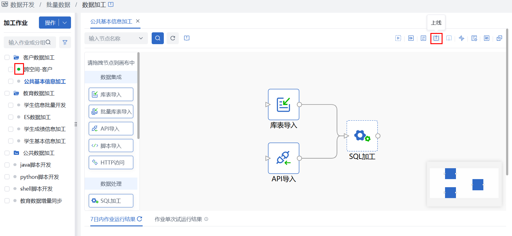The width and height of the screenshot is (512, 236).
Task: Click the 库表导入 node on the canvas
Action: pyautogui.click(x=283, y=104)
